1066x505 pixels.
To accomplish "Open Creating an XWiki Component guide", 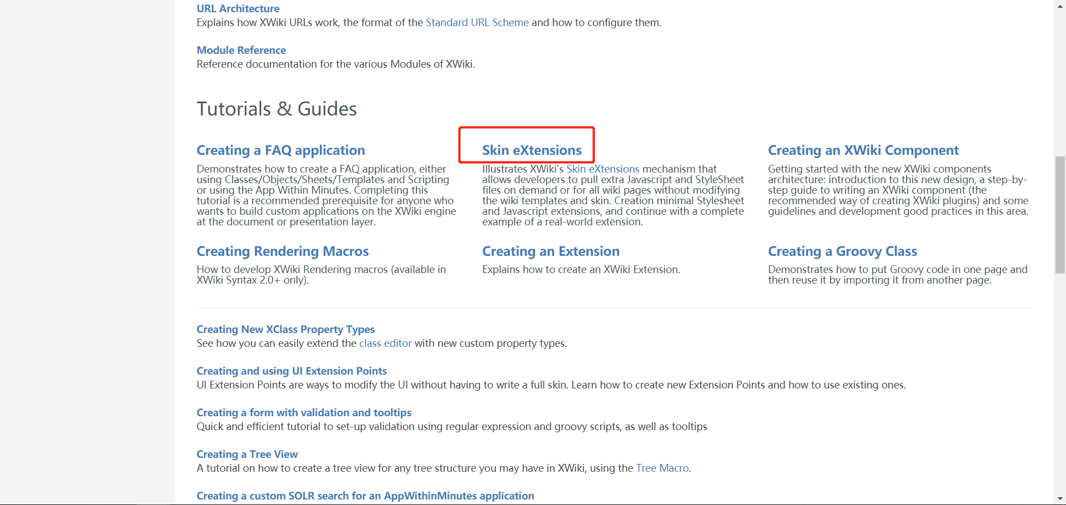I will (x=863, y=150).
